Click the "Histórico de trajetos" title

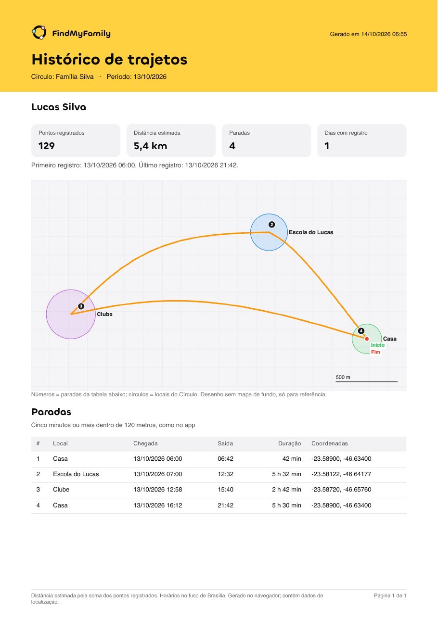[109, 60]
